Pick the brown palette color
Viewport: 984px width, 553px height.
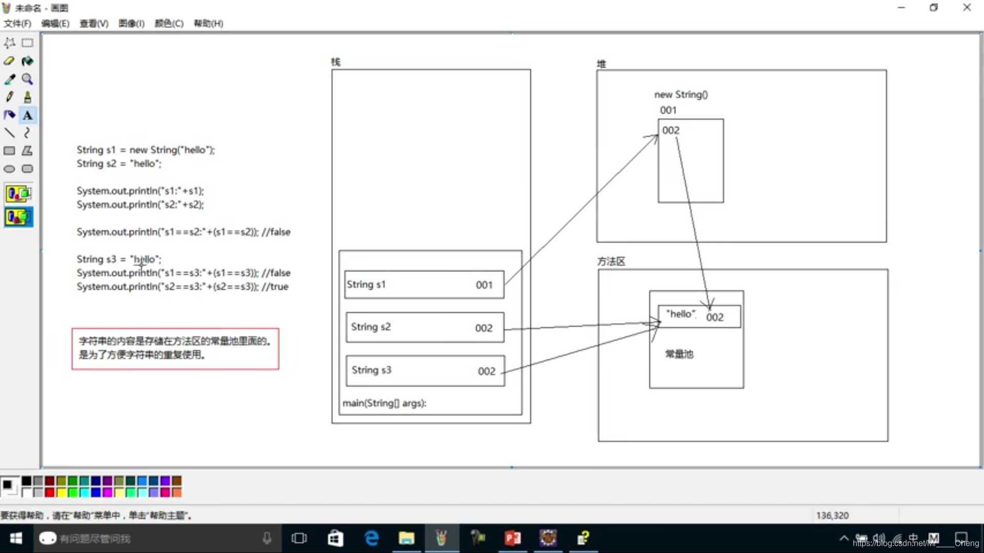[177, 480]
